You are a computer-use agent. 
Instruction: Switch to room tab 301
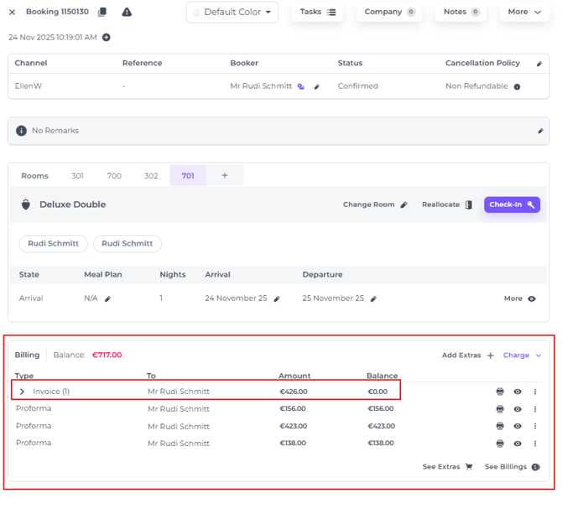click(x=77, y=176)
